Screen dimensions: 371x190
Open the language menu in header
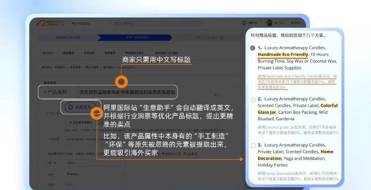tap(295, 23)
